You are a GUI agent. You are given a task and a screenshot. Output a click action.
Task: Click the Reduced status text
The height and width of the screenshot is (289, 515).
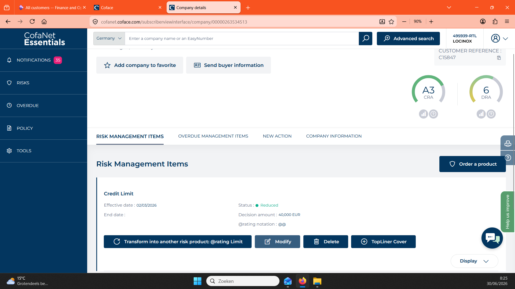tap(269, 205)
